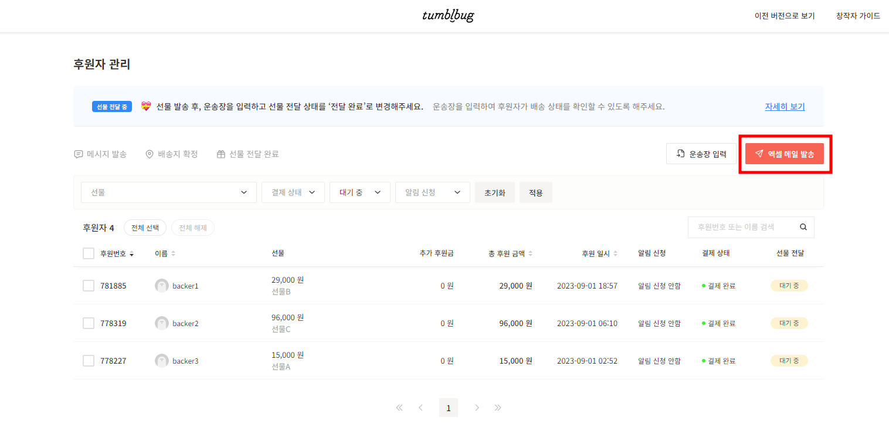889x444 pixels.
Task: Click the 선물 전달 완료 action
Action: [247, 154]
